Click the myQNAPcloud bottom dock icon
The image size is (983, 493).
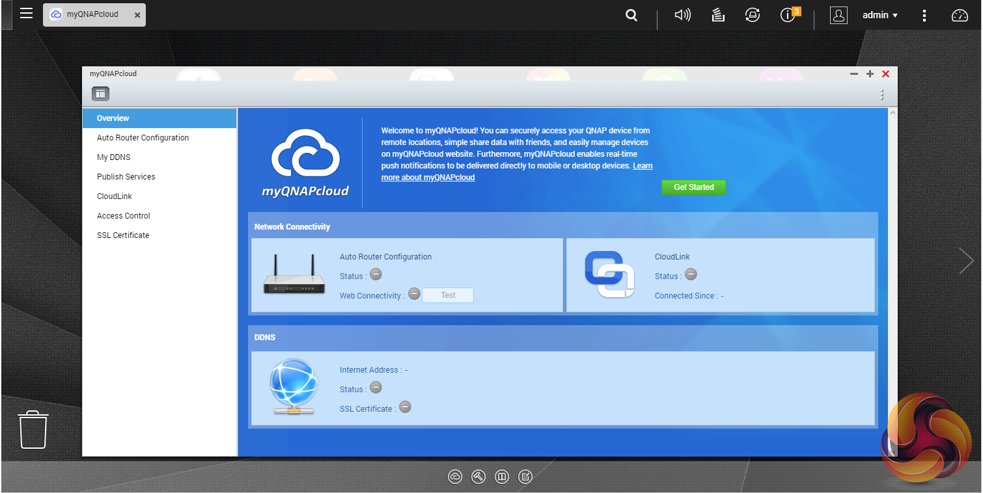click(x=455, y=477)
